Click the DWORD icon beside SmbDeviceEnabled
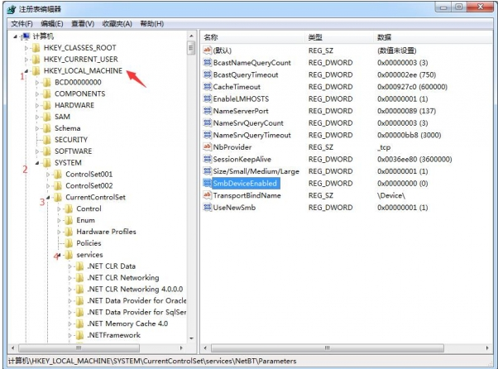Viewport: 498px width, 369px height. click(207, 183)
